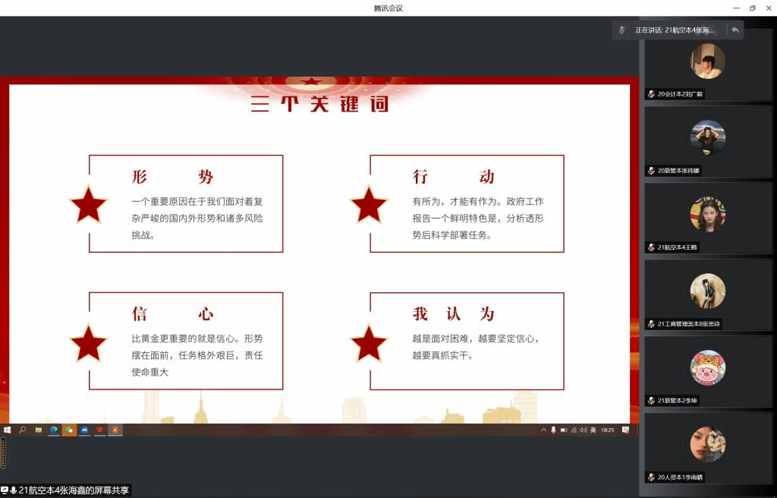Click the 我认为 heading on the slide
The image size is (777, 498).
(454, 314)
